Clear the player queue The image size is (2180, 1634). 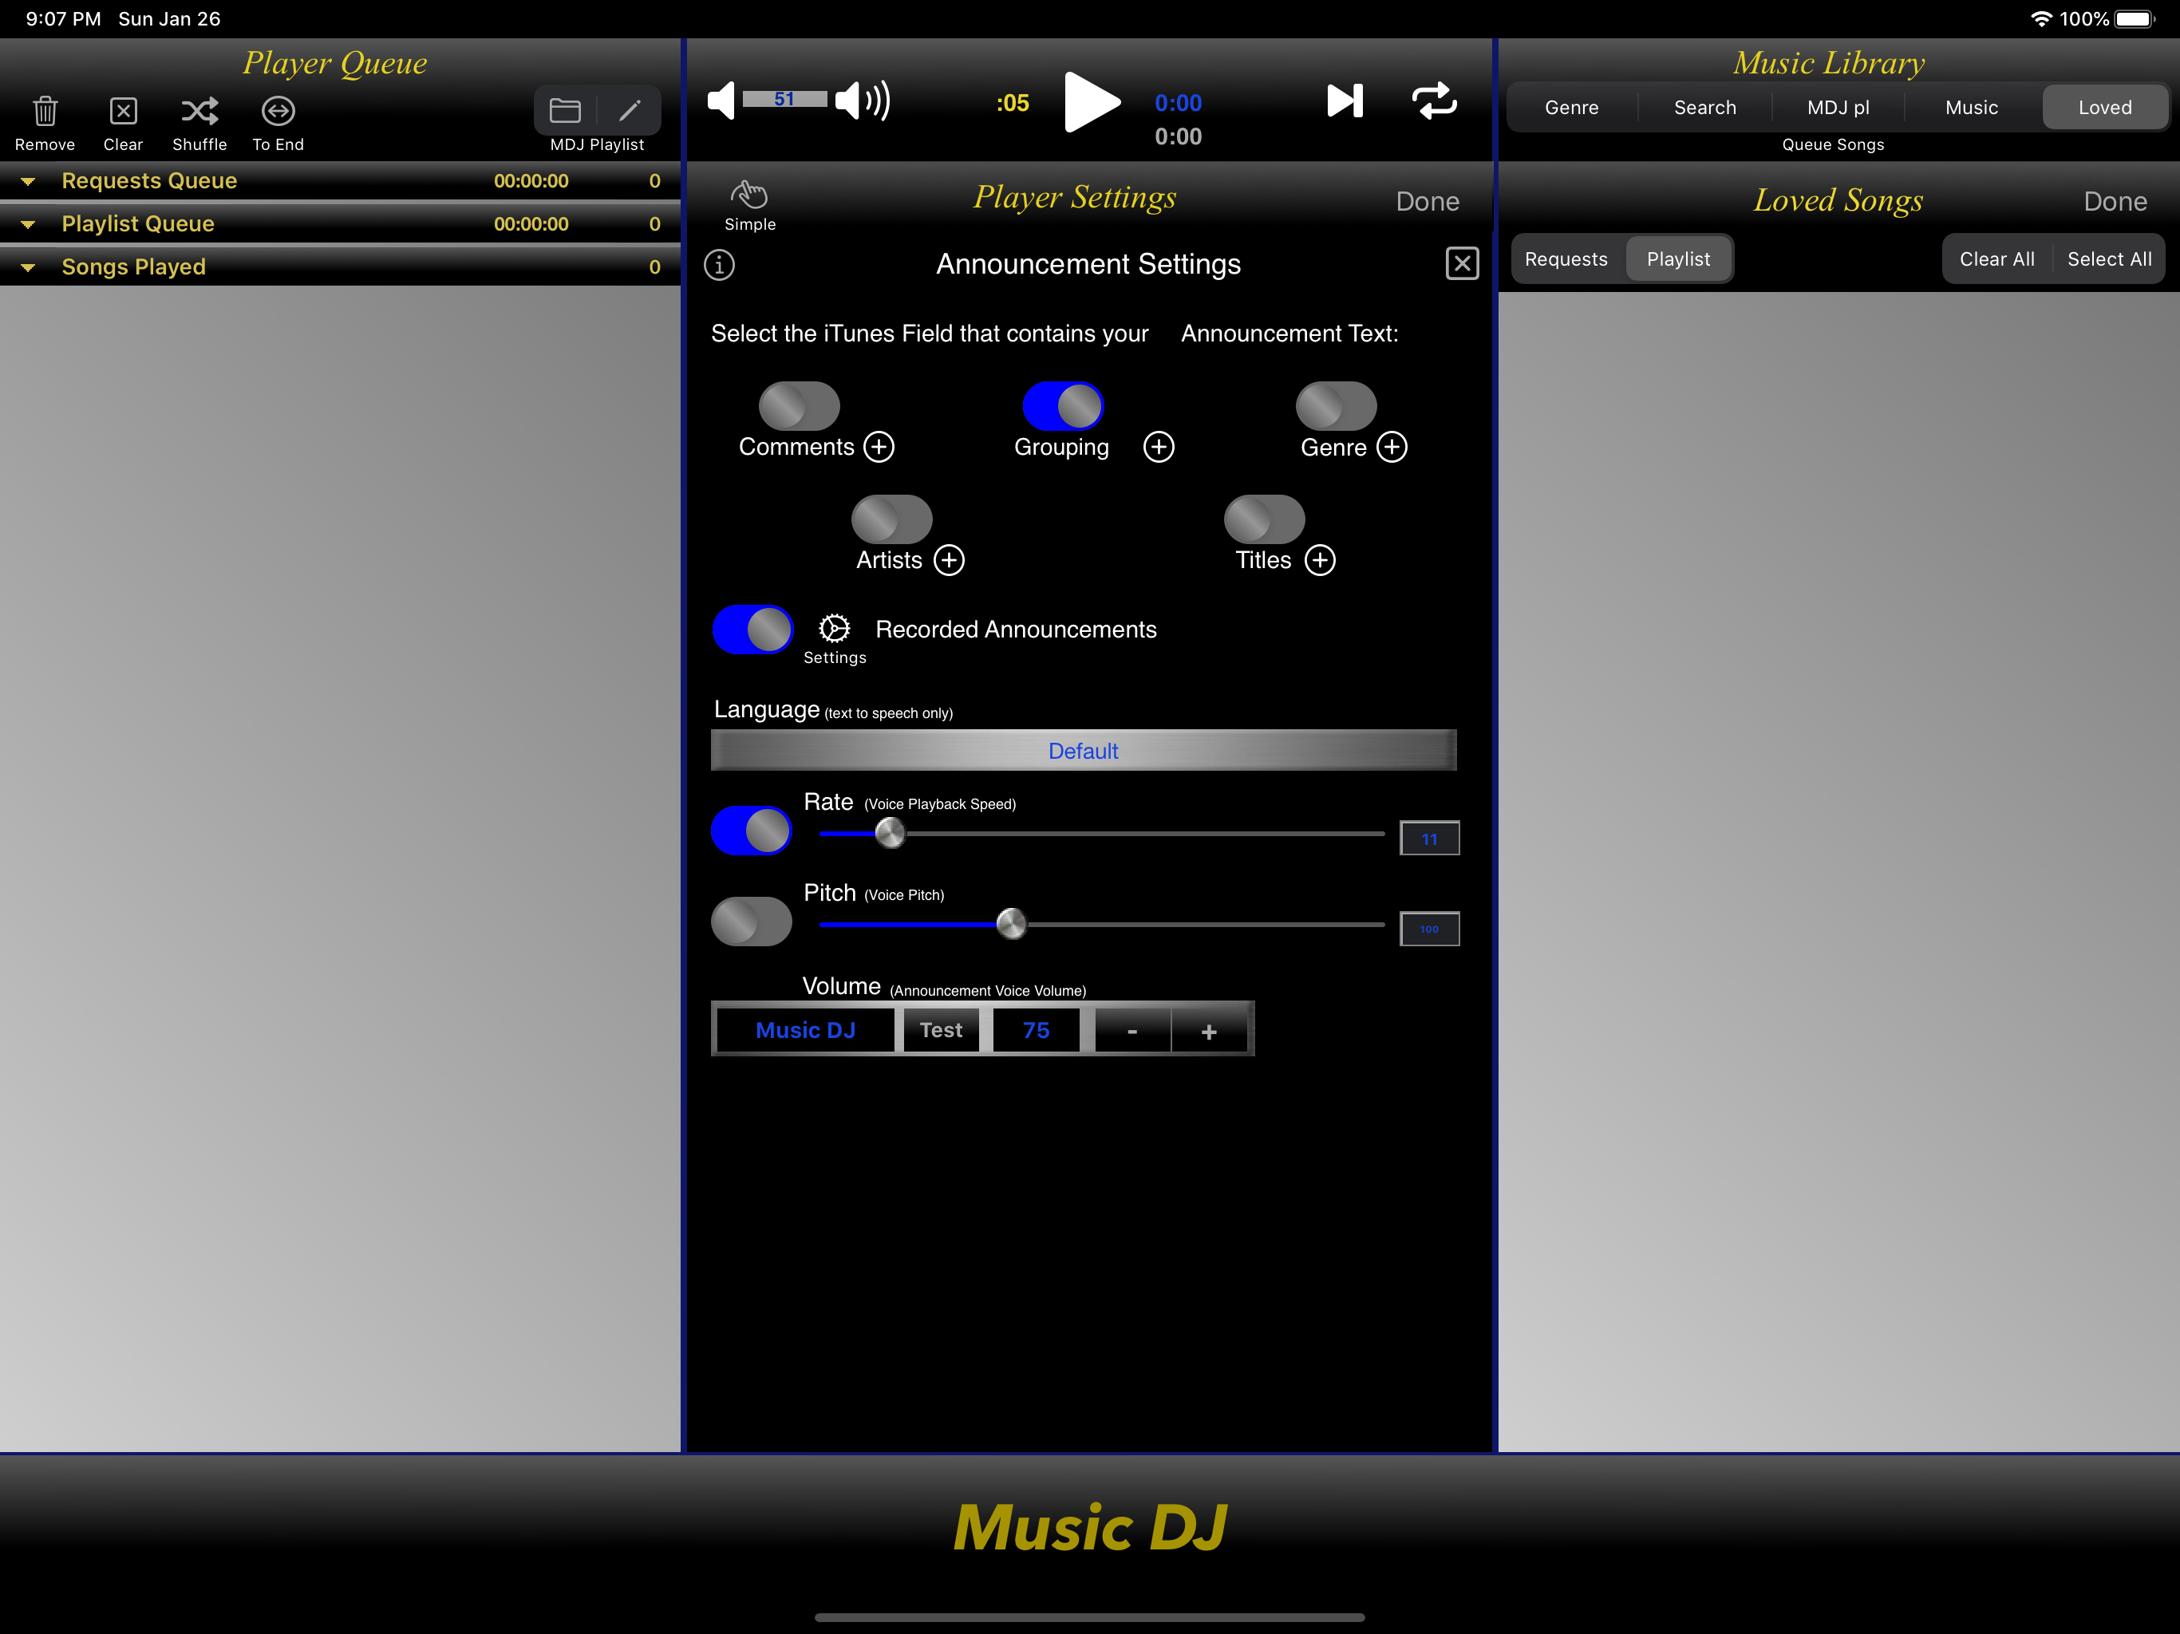coord(123,112)
